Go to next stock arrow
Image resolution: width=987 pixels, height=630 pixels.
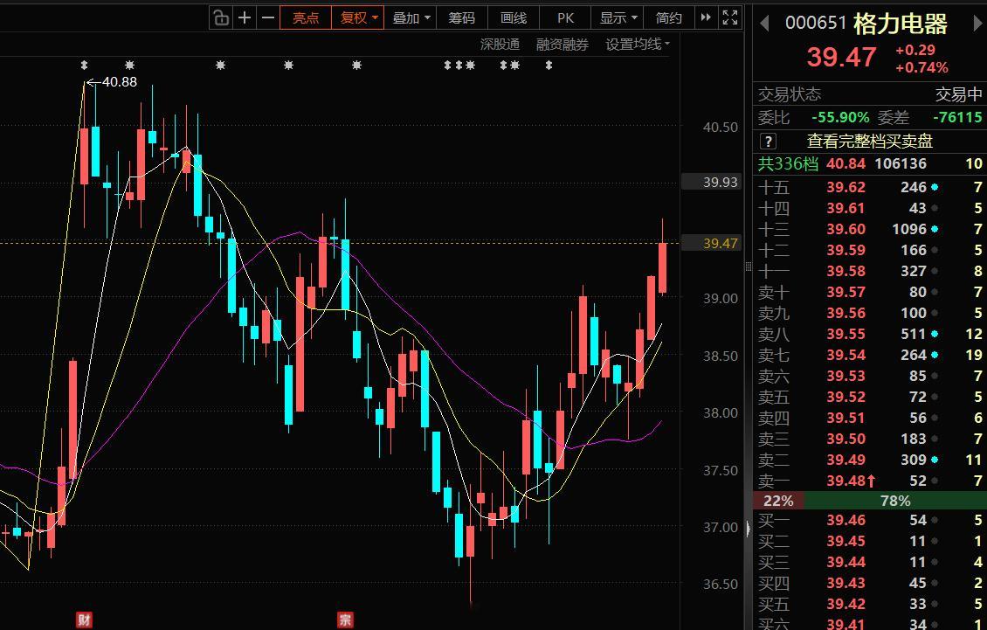click(978, 24)
